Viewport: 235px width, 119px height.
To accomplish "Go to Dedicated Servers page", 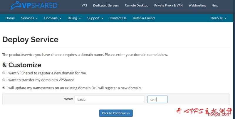I will tap(106, 6).
